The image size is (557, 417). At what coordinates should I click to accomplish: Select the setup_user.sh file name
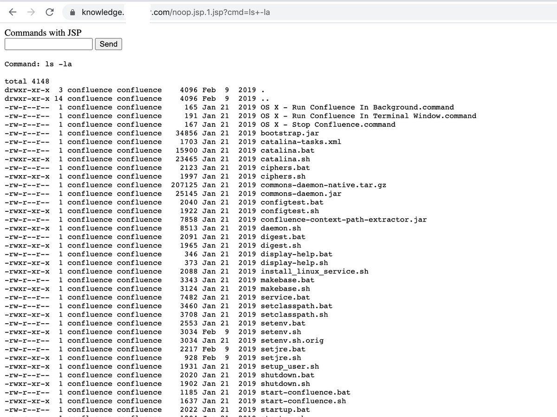(x=290, y=367)
